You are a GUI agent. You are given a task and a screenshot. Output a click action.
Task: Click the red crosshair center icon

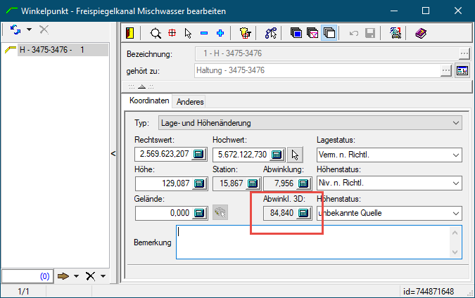172,32
